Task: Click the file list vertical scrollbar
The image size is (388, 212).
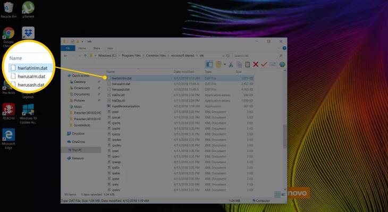Action: pyautogui.click(x=285, y=136)
